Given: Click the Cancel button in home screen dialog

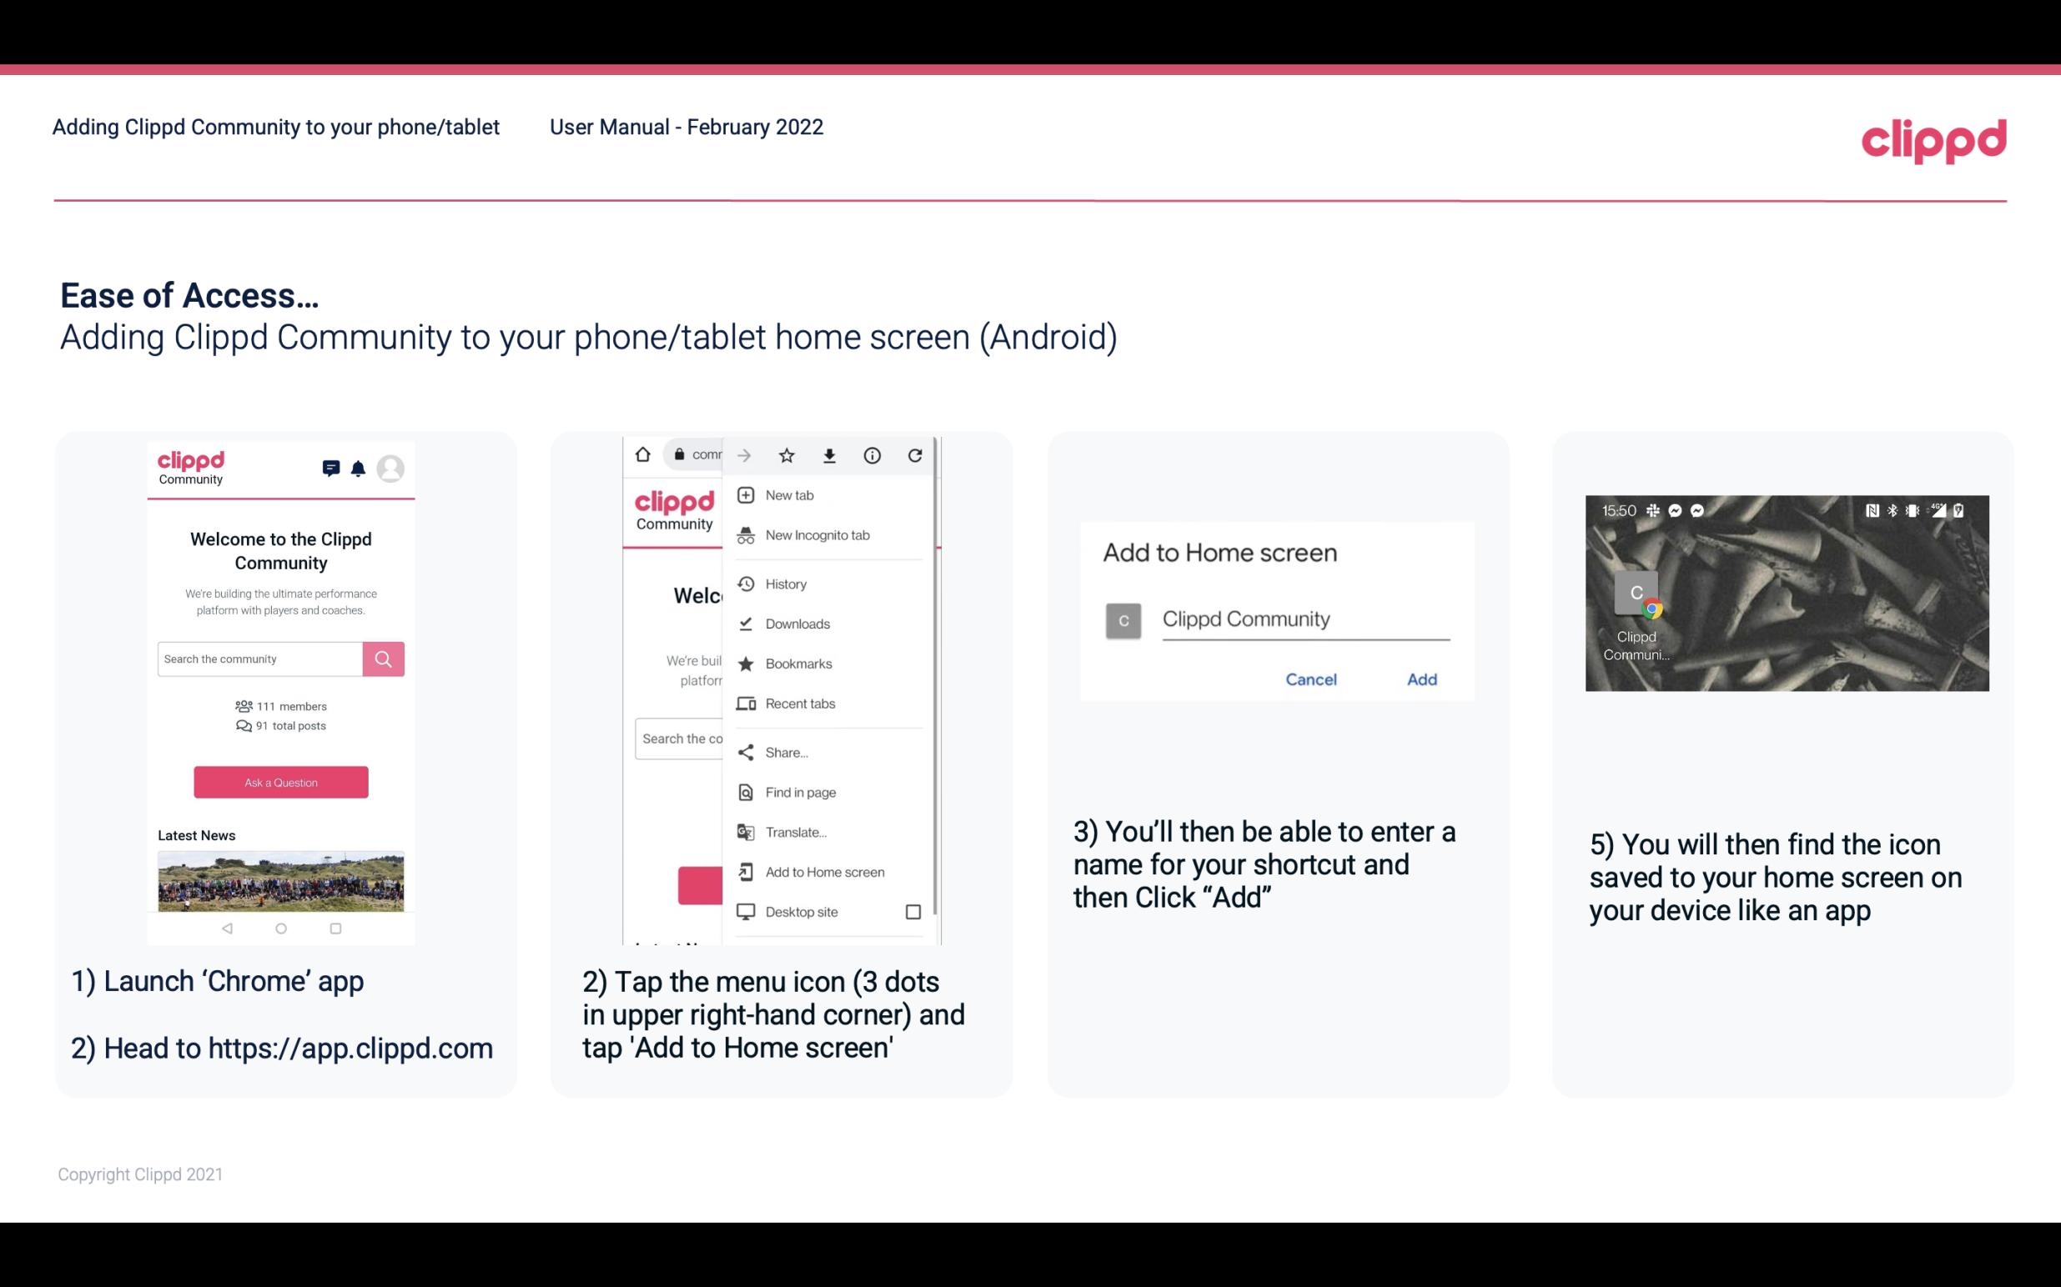Looking at the screenshot, I should 1310,679.
